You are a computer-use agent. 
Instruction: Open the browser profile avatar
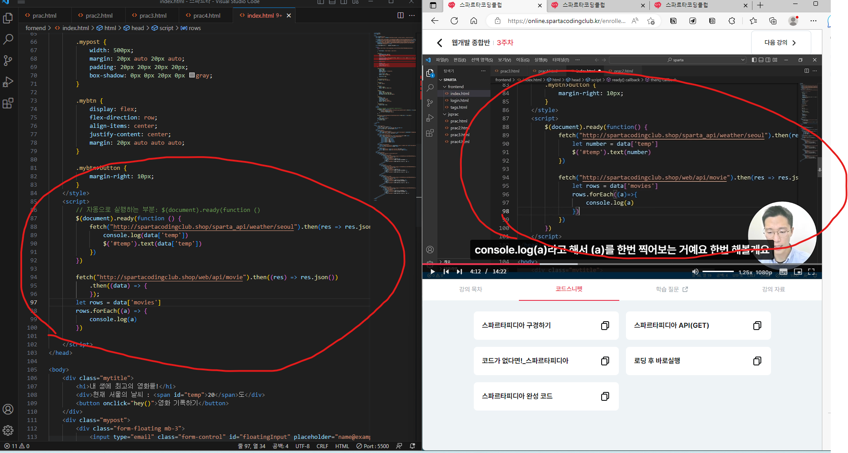(794, 21)
